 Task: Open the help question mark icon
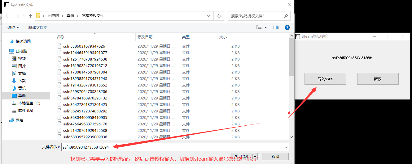pos(287,27)
